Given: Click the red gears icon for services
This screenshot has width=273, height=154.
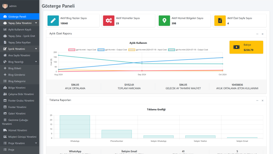Looking at the screenshot, I should (x=109, y=21).
